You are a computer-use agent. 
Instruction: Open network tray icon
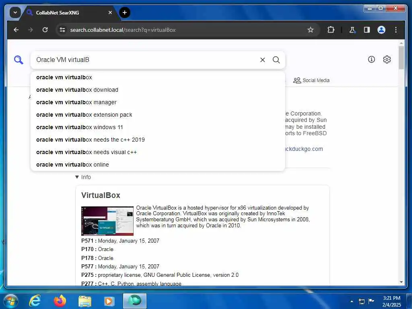(x=362, y=301)
